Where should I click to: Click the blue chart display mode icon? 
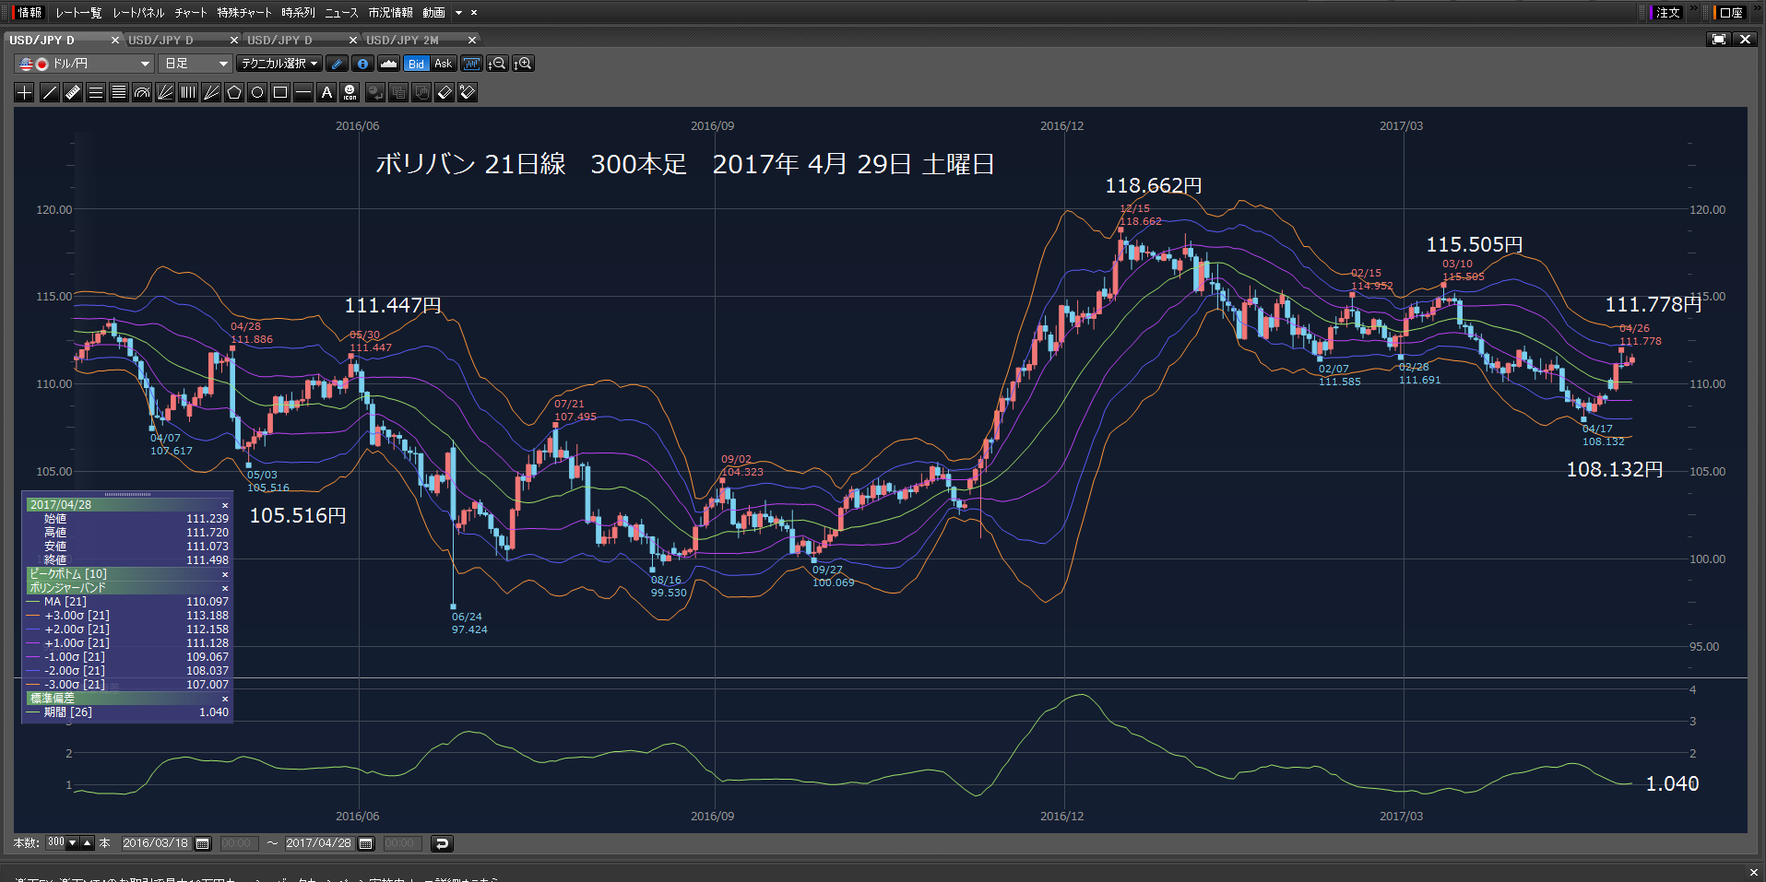coord(471,64)
